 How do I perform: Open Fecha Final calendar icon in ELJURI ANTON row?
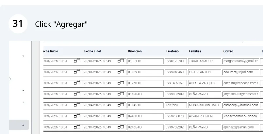pos(121,72)
